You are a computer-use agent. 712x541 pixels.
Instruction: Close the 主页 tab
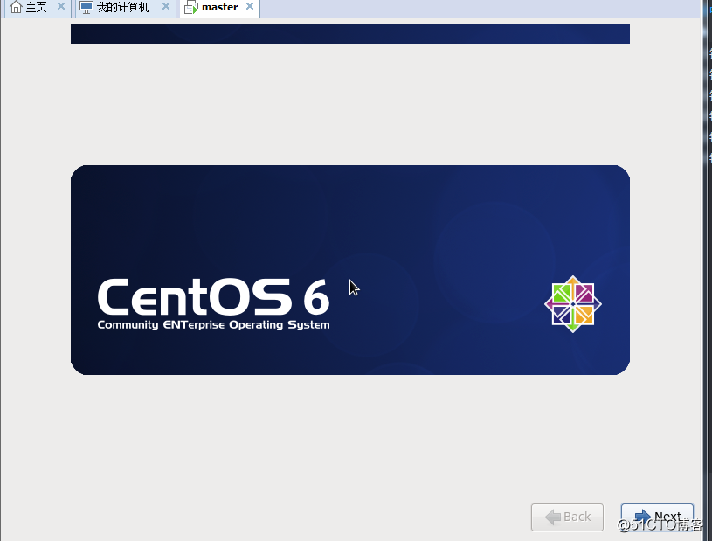[x=61, y=6]
